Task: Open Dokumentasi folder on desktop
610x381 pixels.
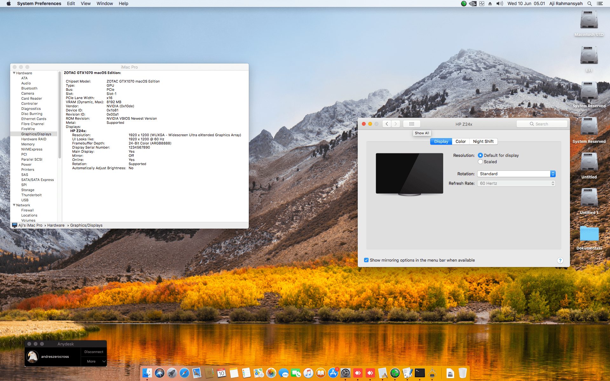Action: click(589, 237)
